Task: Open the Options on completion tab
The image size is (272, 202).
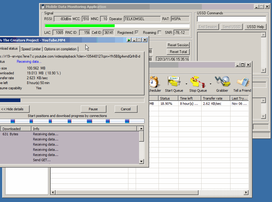Action: click(x=60, y=49)
